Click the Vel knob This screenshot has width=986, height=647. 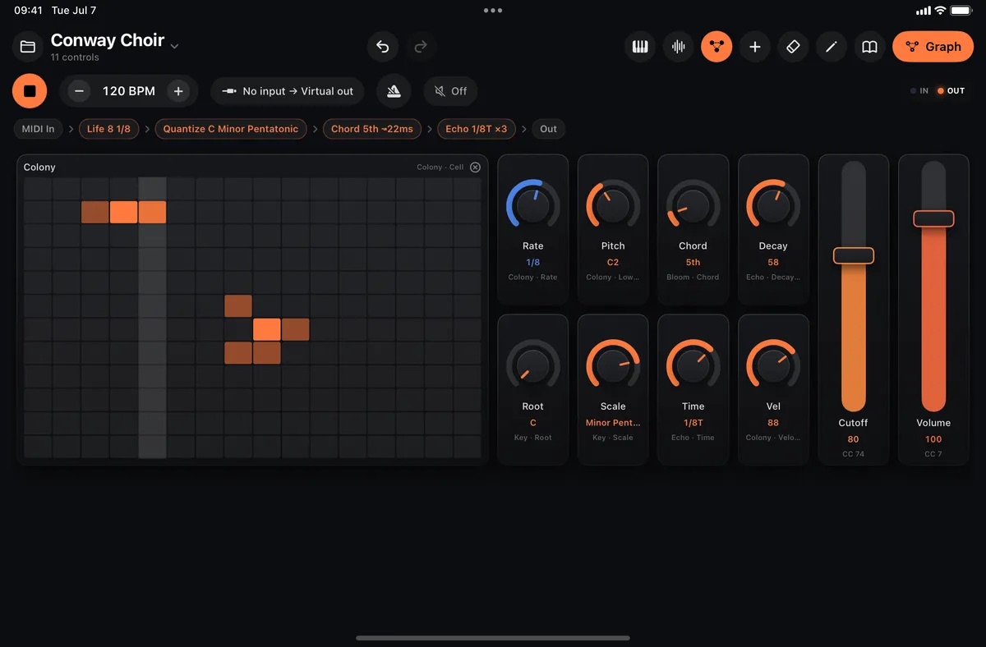tap(773, 365)
